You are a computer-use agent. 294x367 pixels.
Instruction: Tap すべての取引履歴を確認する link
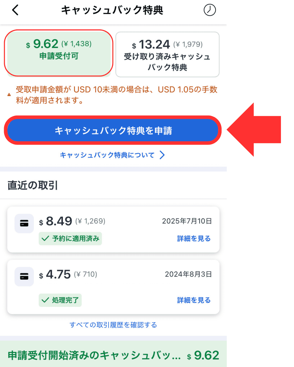(113, 325)
